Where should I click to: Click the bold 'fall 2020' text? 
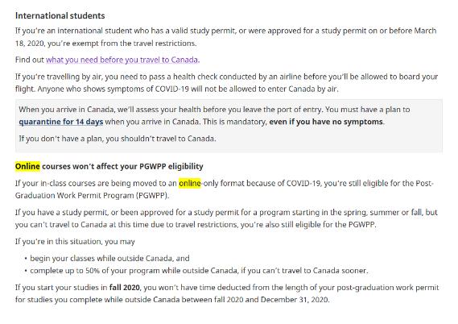125,288
